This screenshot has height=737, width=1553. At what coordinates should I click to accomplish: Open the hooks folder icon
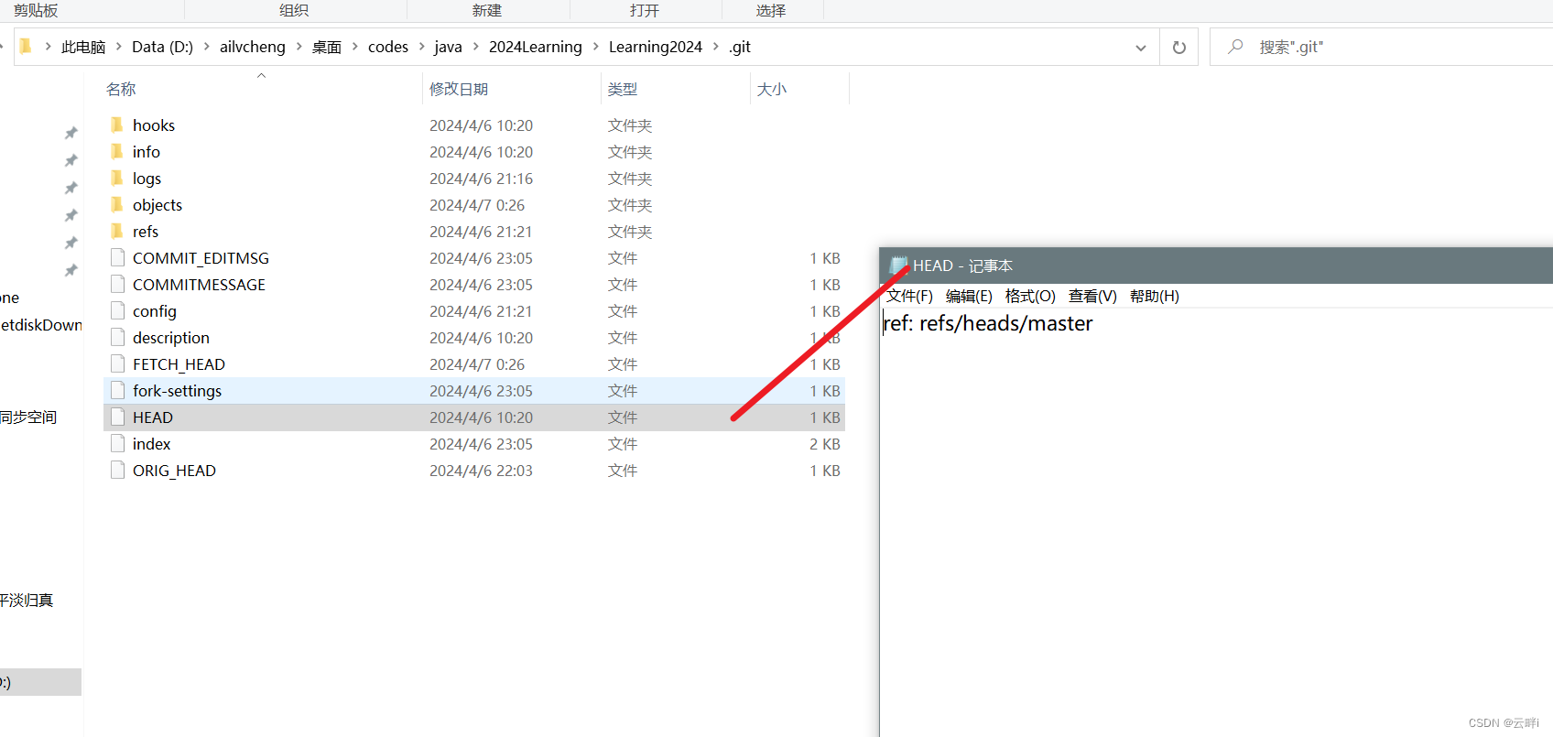click(x=117, y=125)
